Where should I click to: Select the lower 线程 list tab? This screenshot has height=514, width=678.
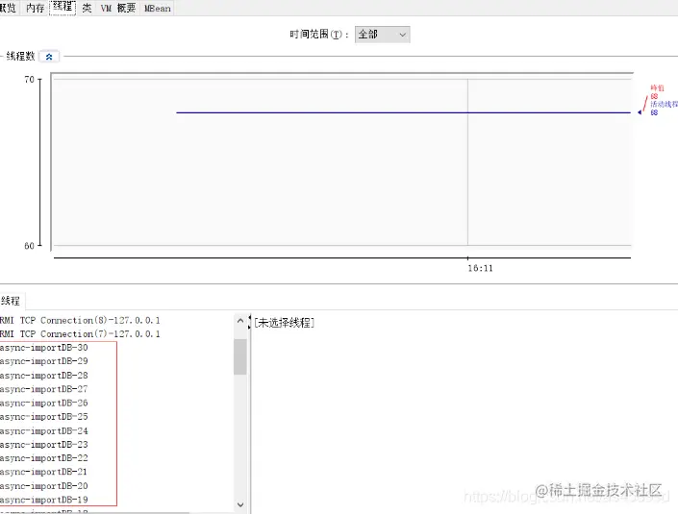[x=11, y=301]
